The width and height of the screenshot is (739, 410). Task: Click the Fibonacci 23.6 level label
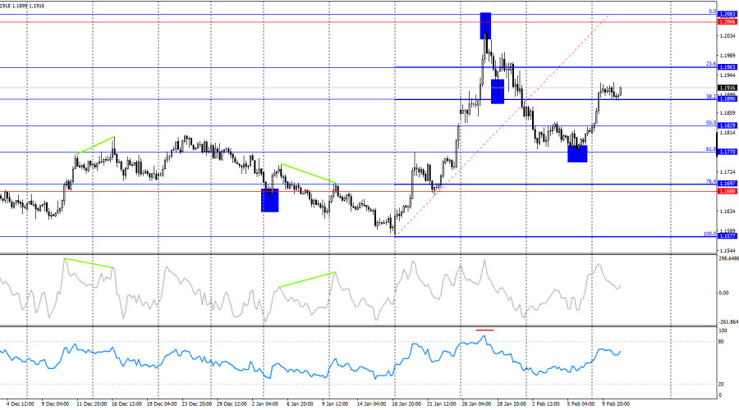(x=711, y=64)
